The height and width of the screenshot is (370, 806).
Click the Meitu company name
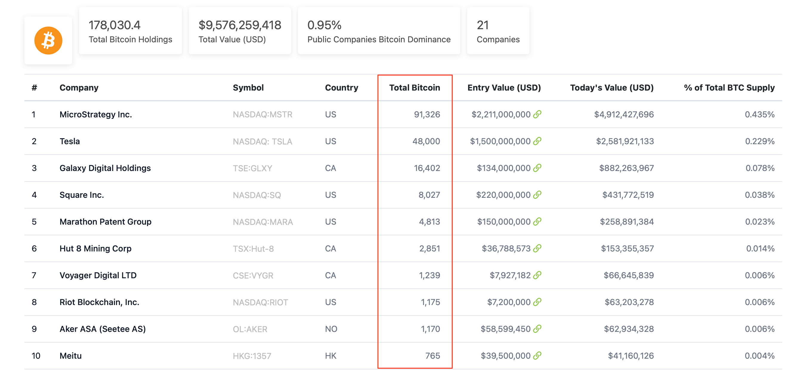70,356
